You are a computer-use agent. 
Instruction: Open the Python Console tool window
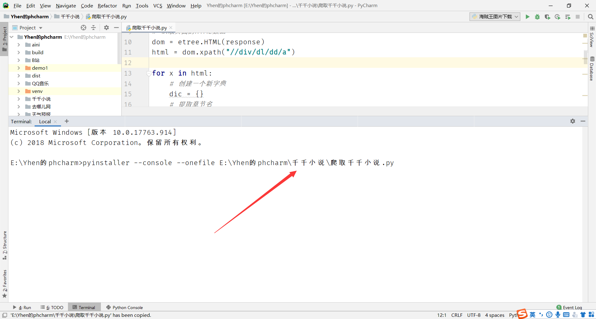tap(124, 307)
